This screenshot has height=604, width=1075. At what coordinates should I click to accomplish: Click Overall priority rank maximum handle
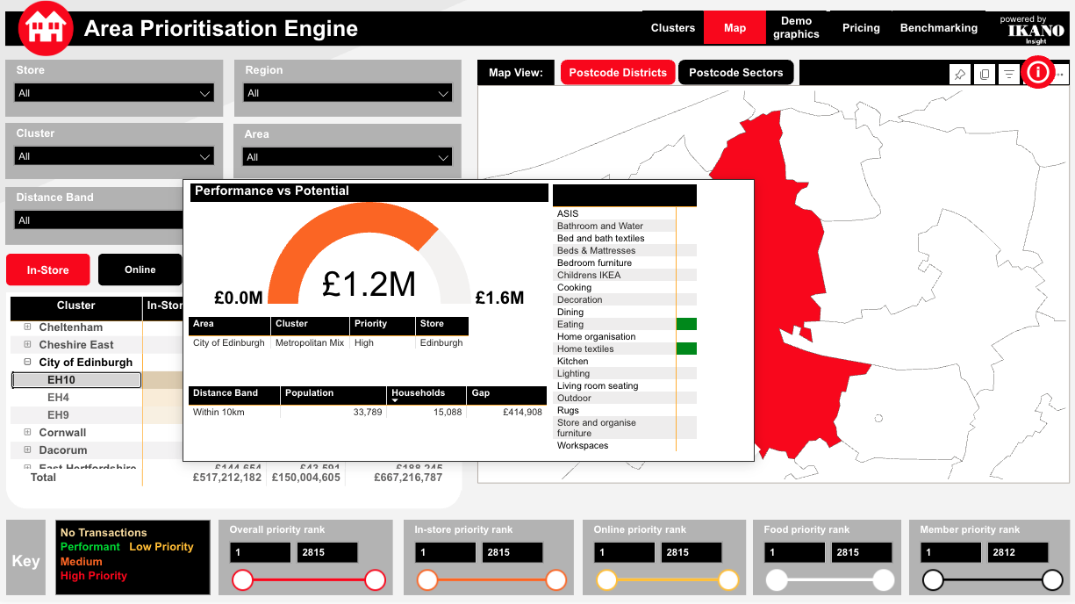pyautogui.click(x=375, y=580)
